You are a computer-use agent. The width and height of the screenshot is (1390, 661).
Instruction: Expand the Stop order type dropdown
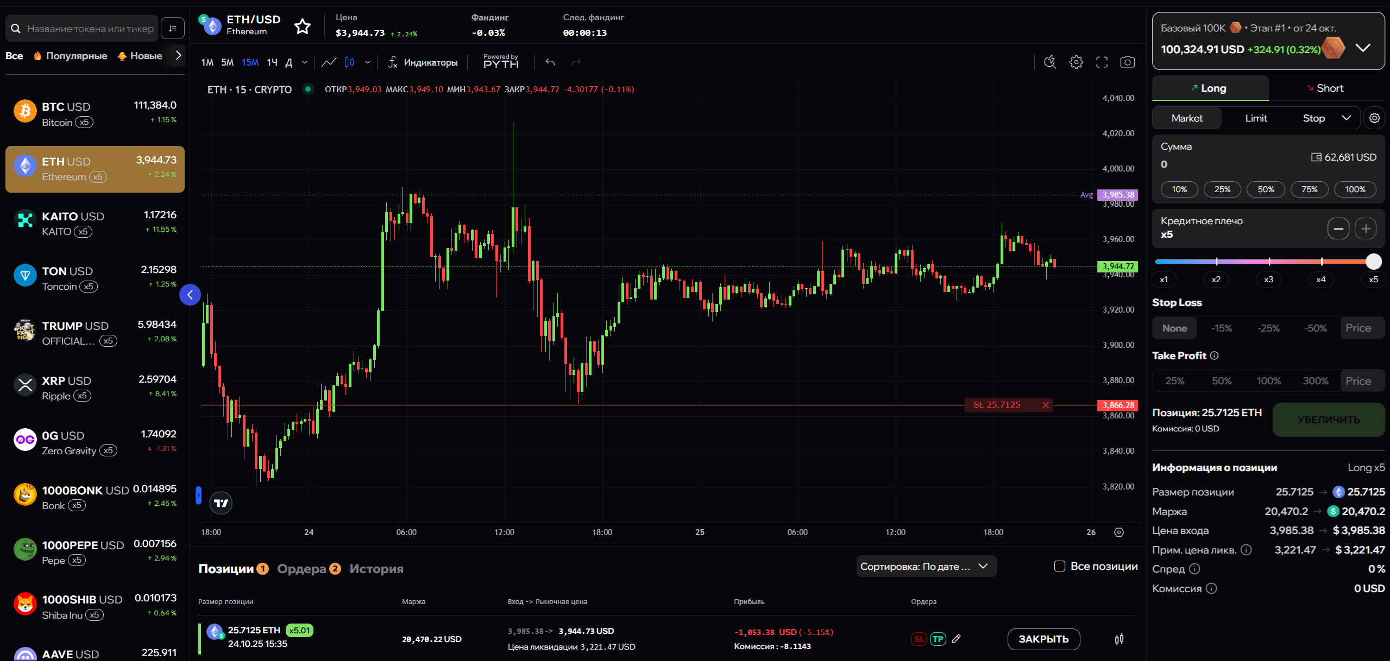pyautogui.click(x=1346, y=118)
